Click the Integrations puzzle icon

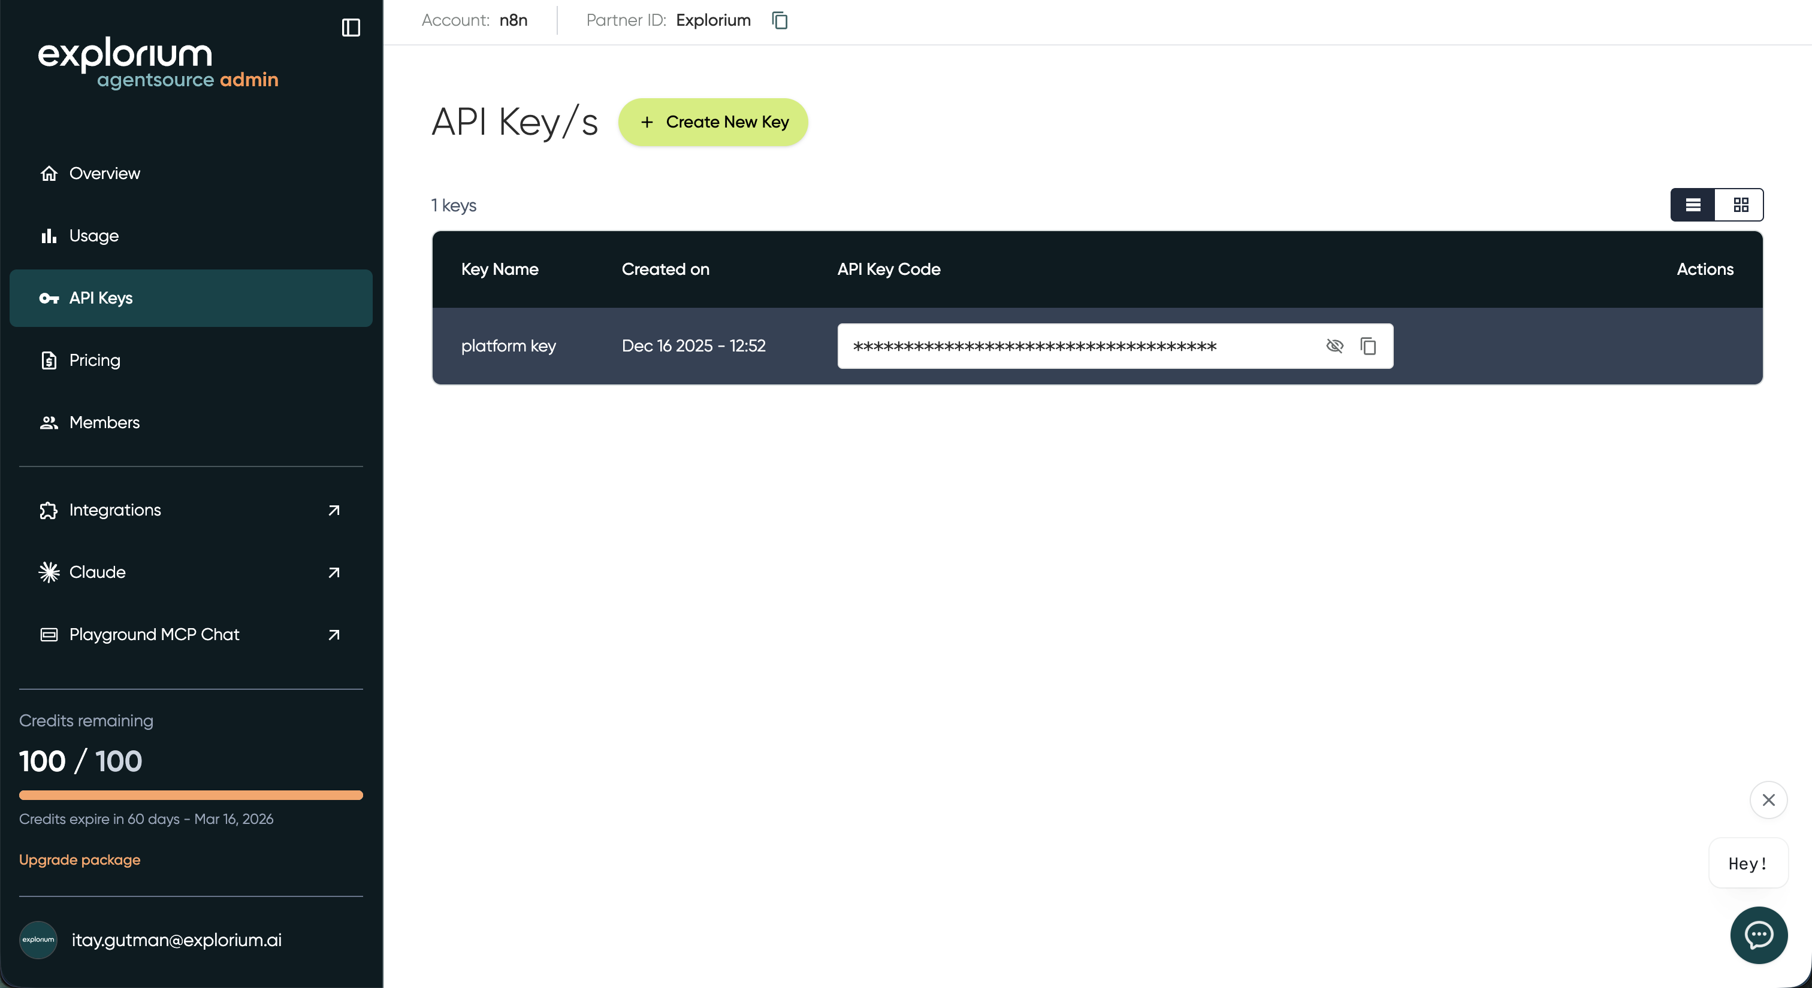click(49, 510)
